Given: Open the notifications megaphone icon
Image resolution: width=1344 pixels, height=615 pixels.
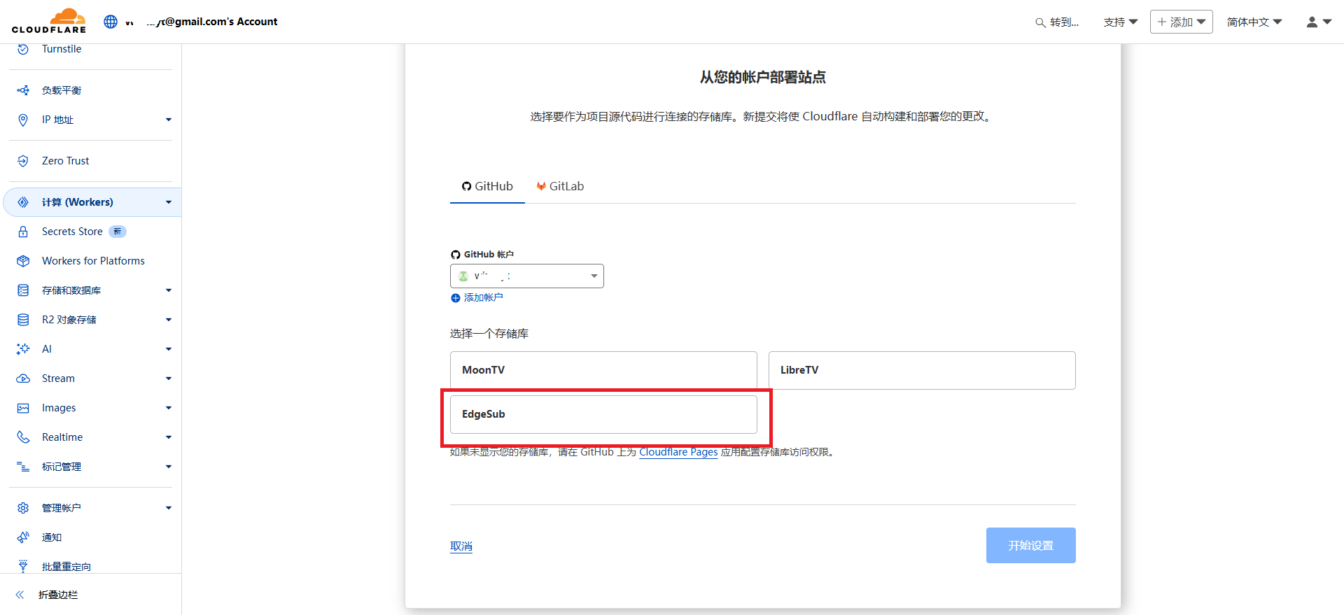Looking at the screenshot, I should tap(23, 537).
